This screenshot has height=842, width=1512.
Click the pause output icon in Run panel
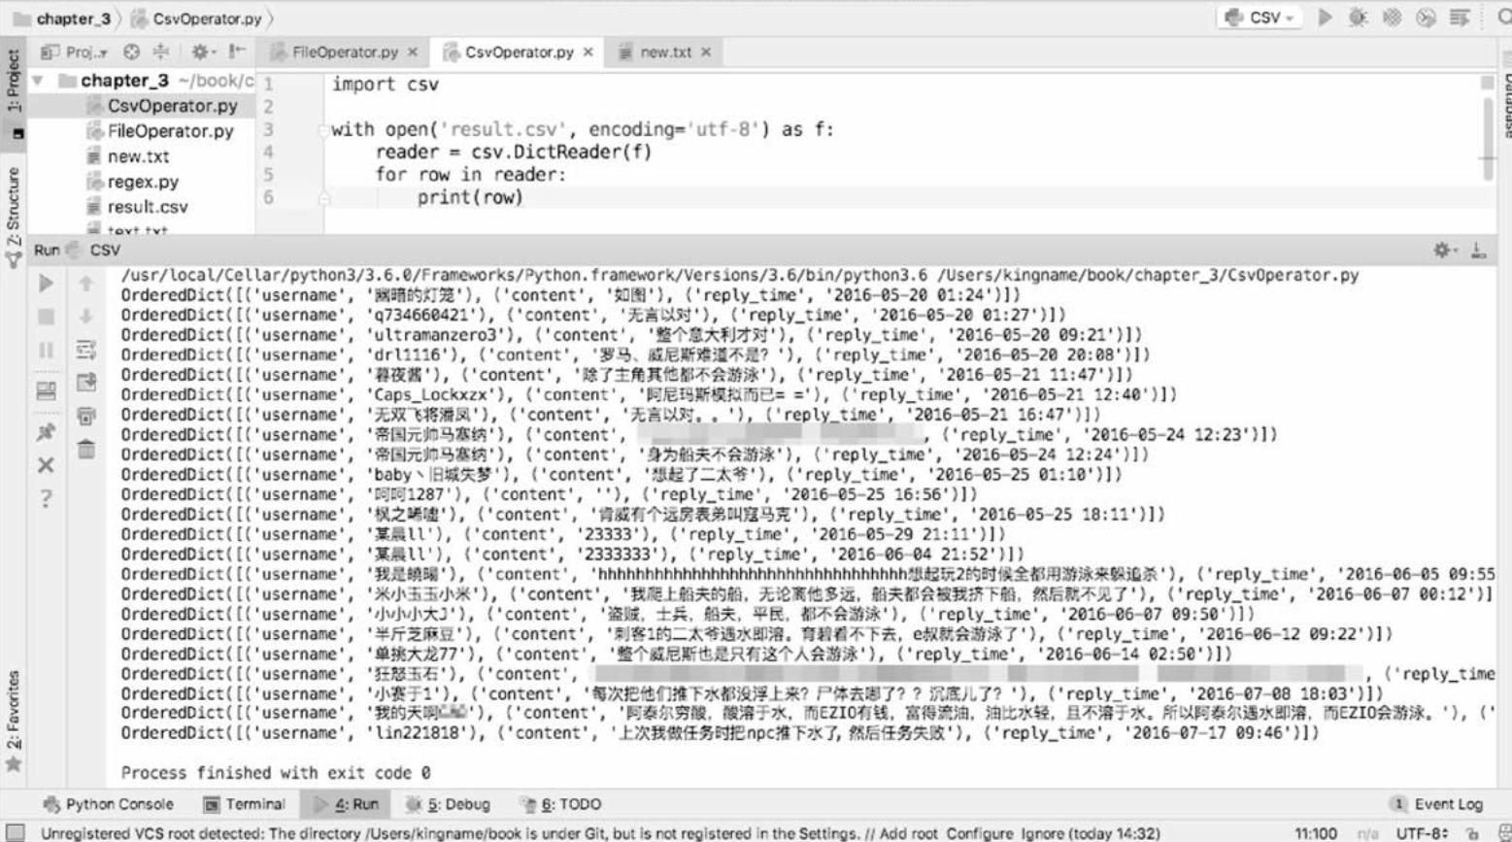tap(46, 350)
